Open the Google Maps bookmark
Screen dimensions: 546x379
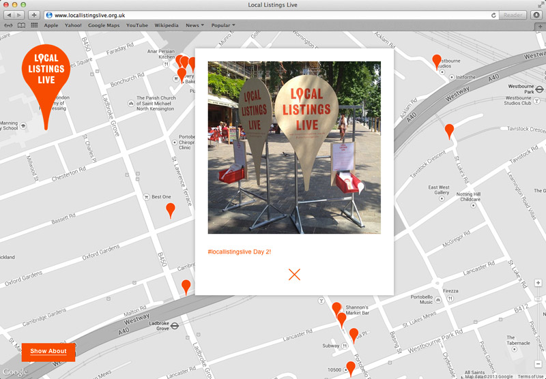pyautogui.click(x=104, y=25)
